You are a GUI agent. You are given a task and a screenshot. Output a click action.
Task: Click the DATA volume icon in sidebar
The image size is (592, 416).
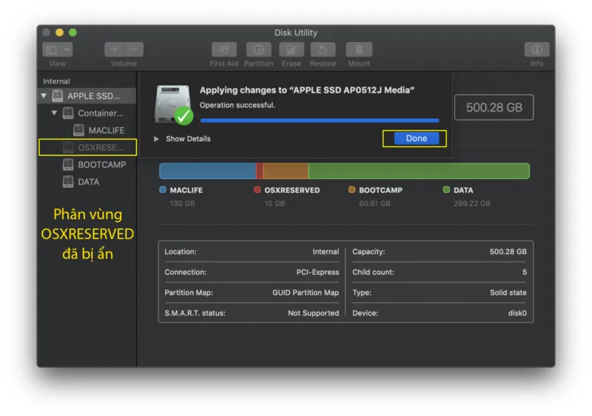pos(68,182)
